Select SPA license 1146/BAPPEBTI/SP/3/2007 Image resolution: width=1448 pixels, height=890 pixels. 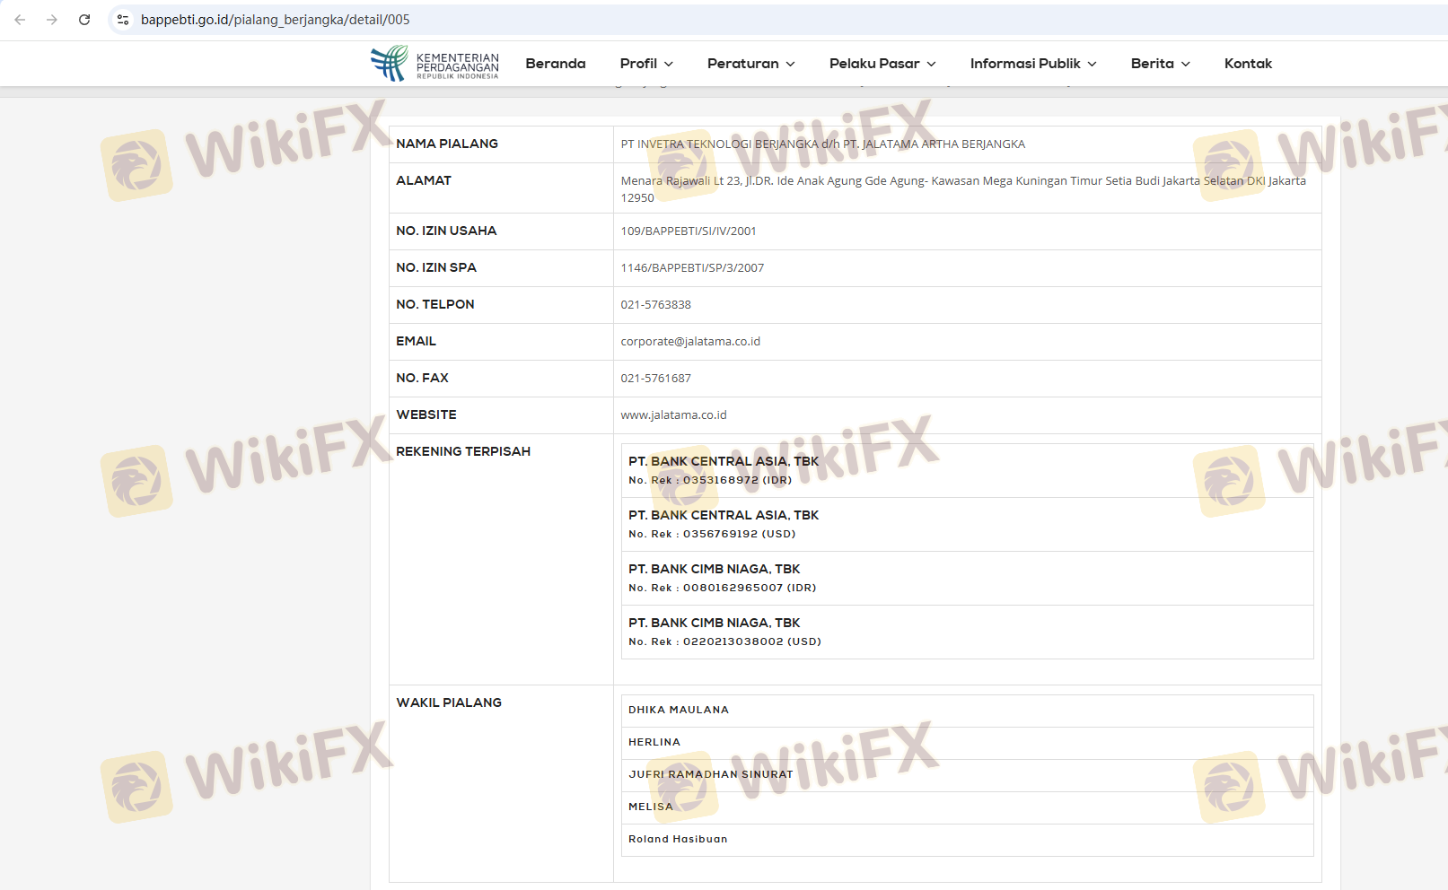(x=692, y=268)
